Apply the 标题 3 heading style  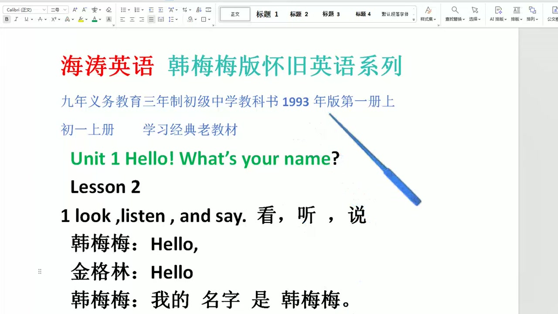[331, 14]
